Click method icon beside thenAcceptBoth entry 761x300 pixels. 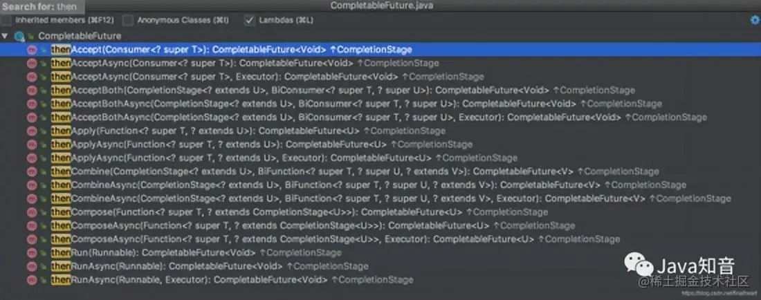(x=32, y=90)
